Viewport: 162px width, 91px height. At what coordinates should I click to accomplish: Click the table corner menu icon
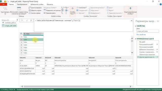pyautogui.click(x=21, y=34)
